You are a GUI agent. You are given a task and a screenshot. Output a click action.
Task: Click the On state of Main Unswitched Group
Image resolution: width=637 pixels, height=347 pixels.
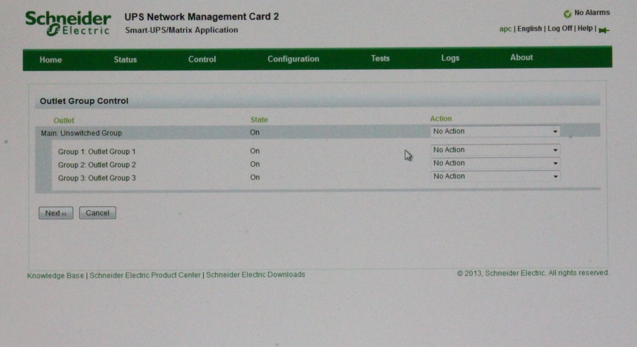coord(255,132)
